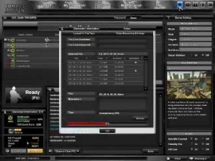Viewport: 215px width, 161px height.
Task: Click the question mark help icon
Action: (203, 5)
